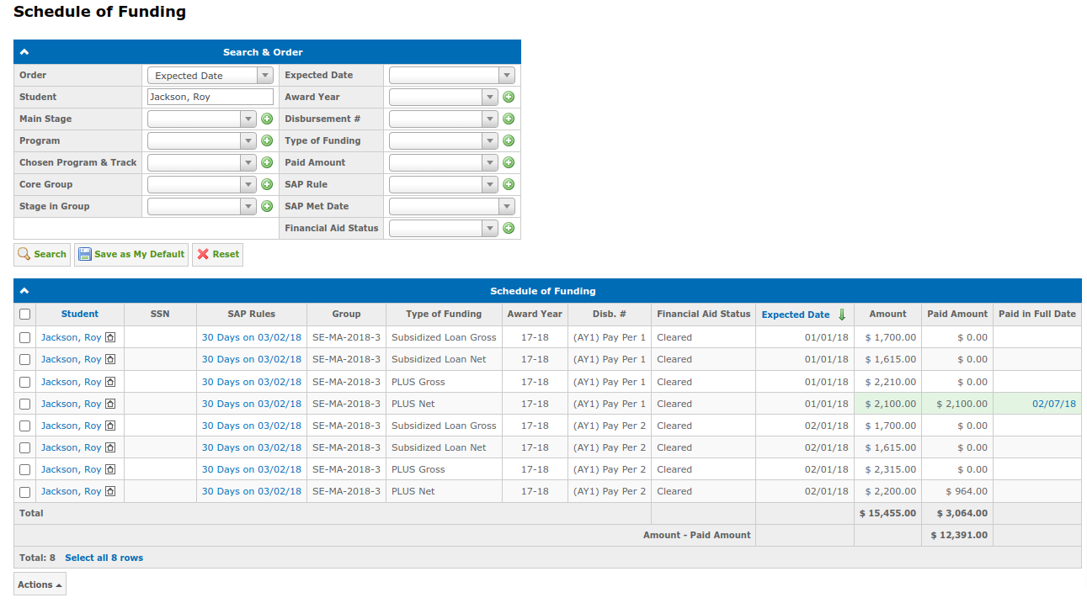Click the Search button

(x=42, y=254)
